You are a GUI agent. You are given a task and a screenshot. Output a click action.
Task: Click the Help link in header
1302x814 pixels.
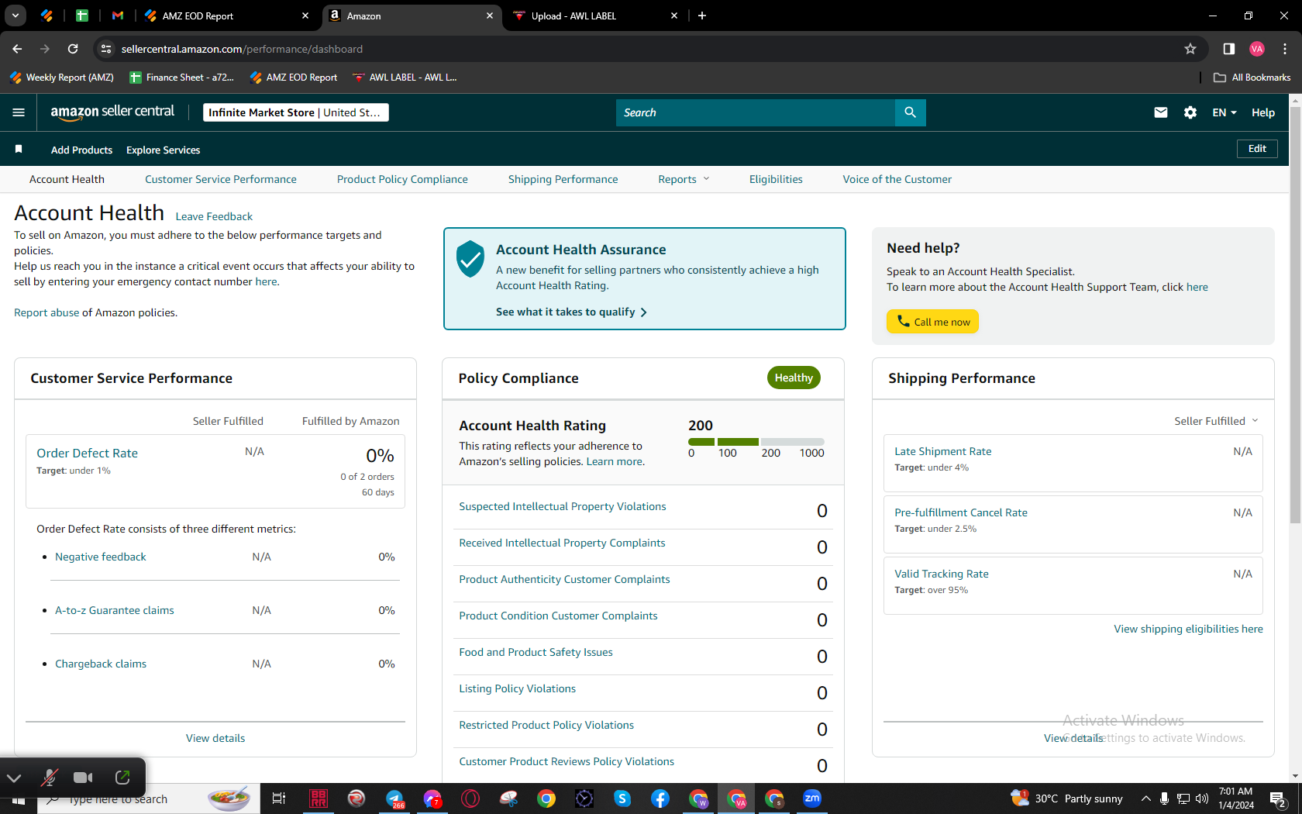tap(1263, 112)
